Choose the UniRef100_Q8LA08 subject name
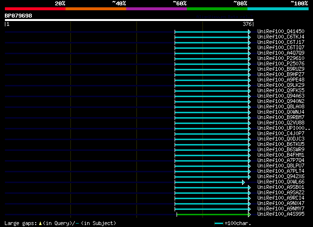 tap(281, 107)
